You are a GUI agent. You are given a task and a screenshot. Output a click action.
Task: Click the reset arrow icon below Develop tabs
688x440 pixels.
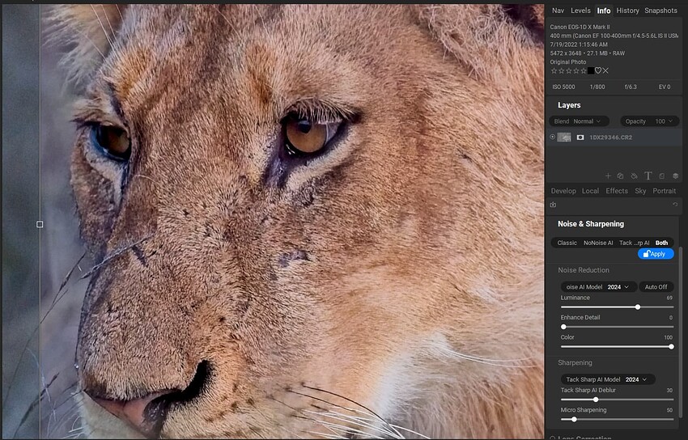click(675, 205)
